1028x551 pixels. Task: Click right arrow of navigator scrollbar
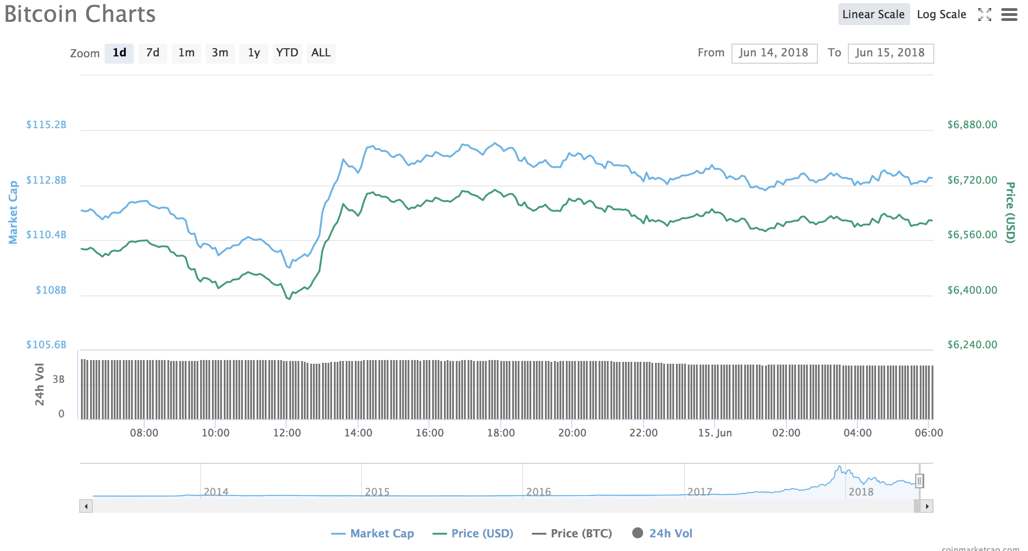click(927, 506)
